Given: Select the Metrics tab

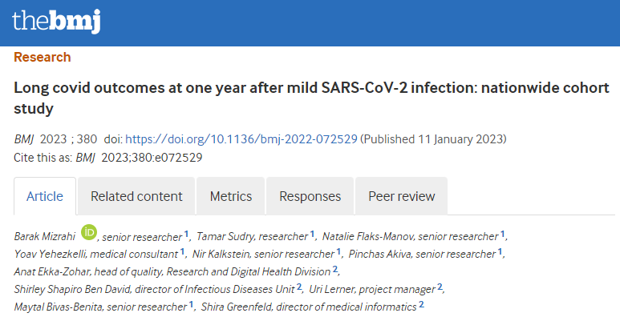Looking at the screenshot, I should tap(231, 196).
